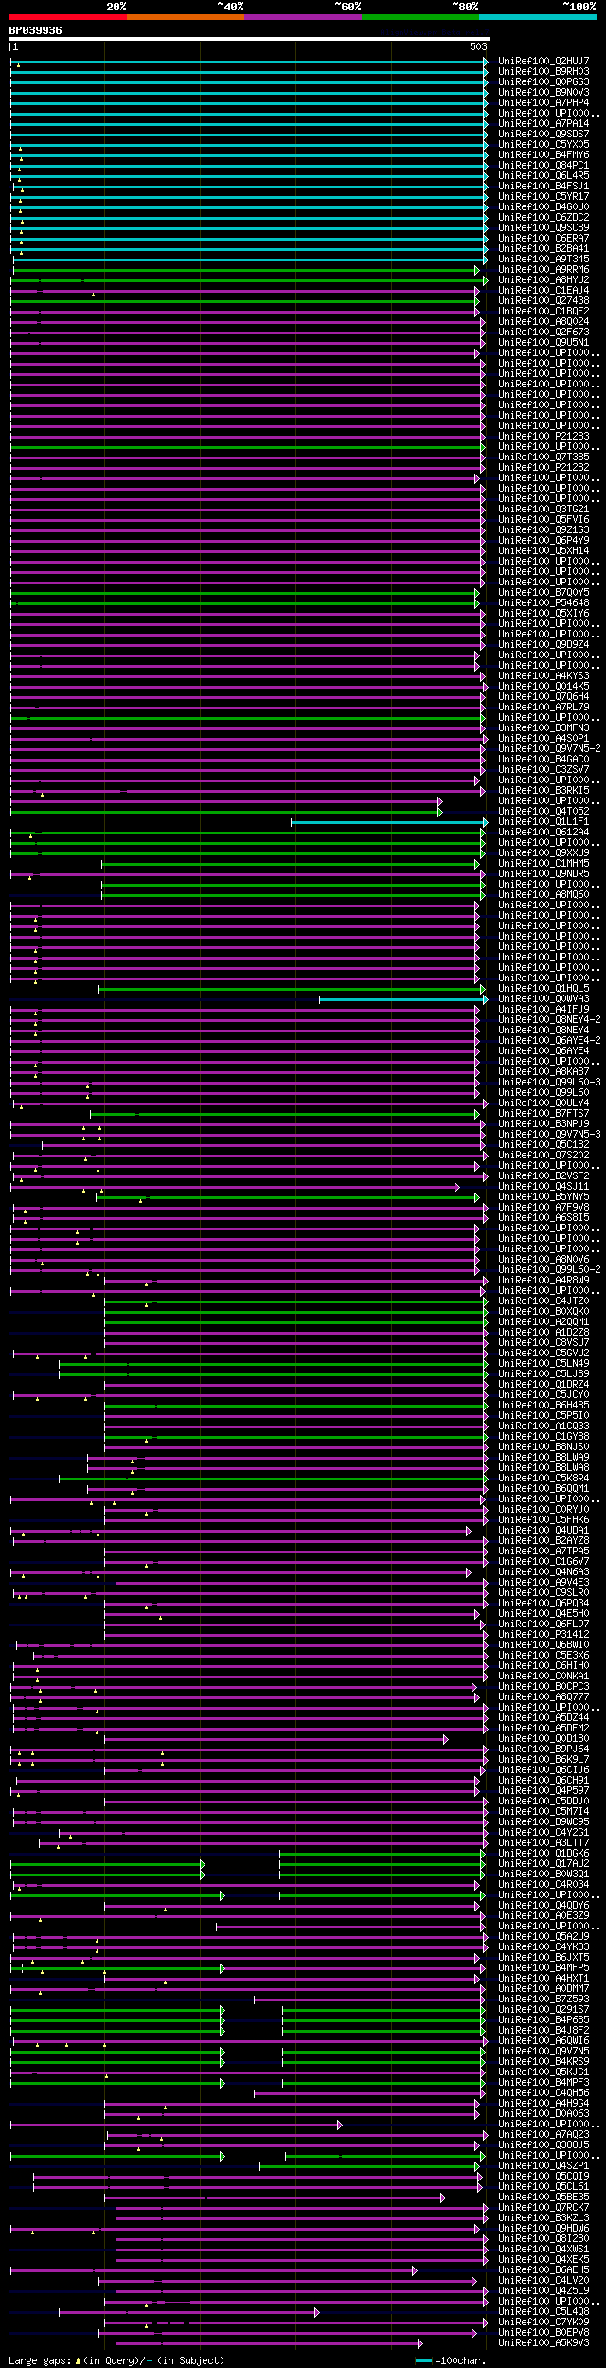Open hit UniRef100_B9RH03
This screenshot has width=606, height=2368.
click(x=544, y=72)
